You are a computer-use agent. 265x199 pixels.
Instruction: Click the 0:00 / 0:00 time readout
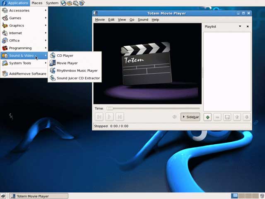[119, 126]
